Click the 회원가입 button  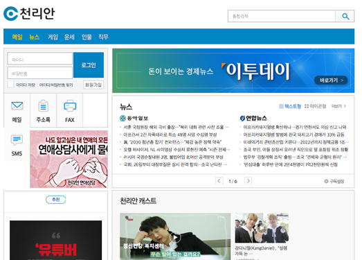(x=93, y=85)
